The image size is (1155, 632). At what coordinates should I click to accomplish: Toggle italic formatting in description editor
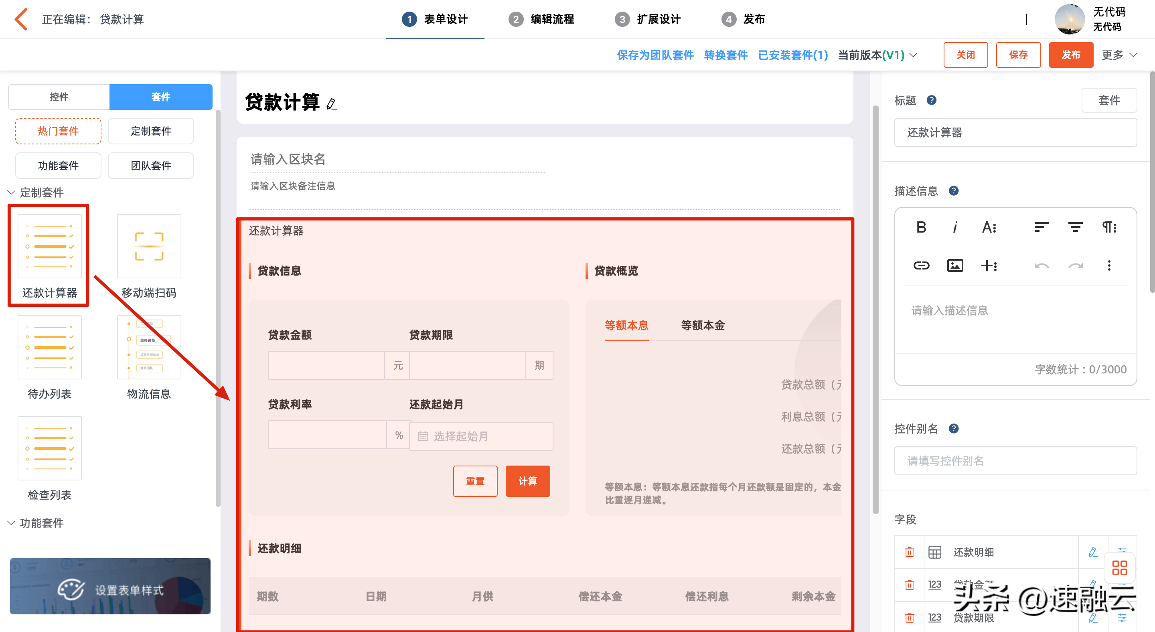pyautogui.click(x=954, y=227)
